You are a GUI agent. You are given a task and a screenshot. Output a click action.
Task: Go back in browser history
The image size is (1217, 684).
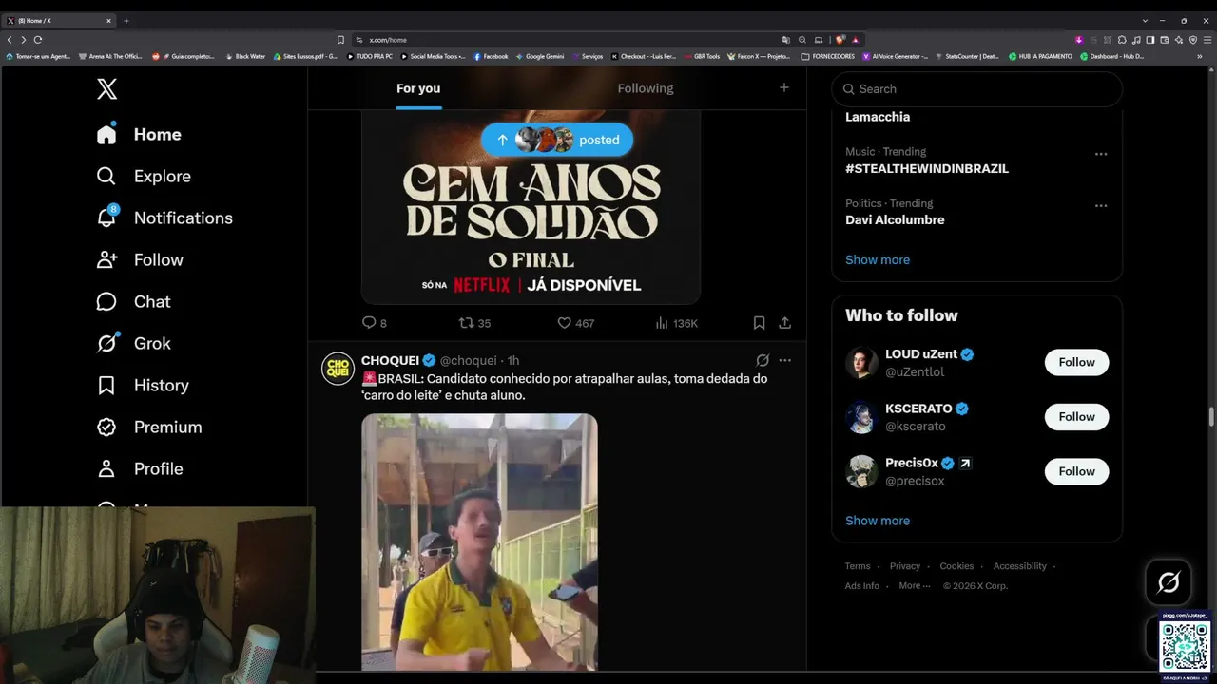pyautogui.click(x=10, y=40)
